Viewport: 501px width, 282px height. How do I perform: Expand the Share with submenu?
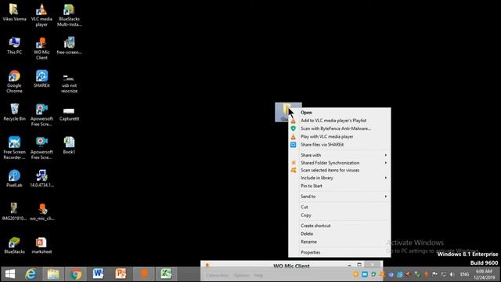click(339, 155)
